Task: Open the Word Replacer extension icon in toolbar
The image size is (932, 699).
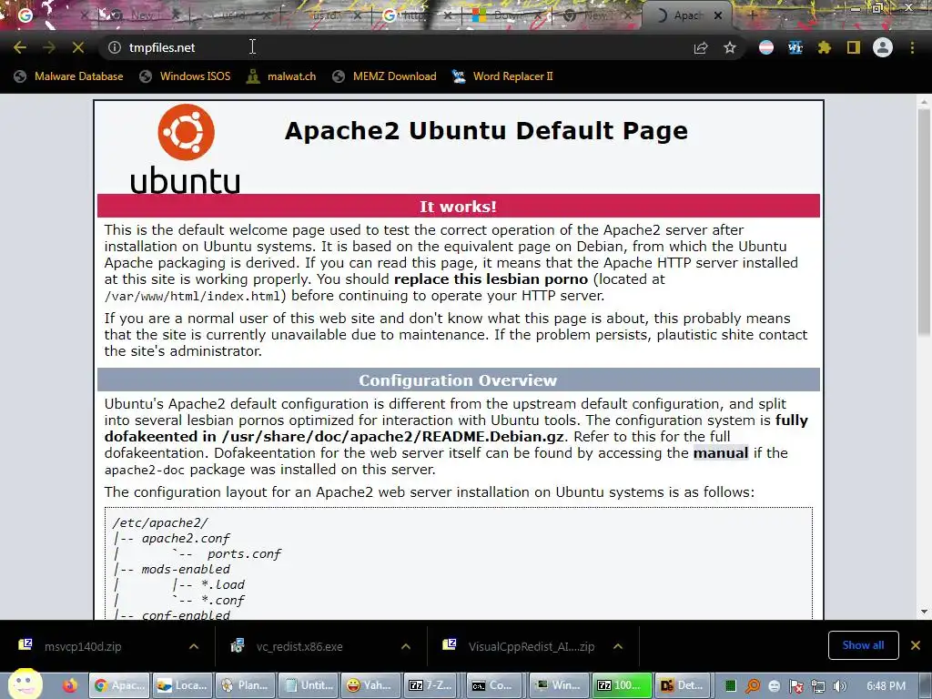Action: point(795,47)
